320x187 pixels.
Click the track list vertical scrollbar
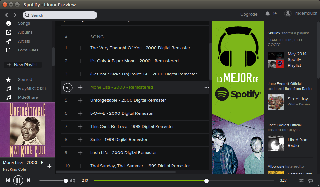click(x=211, y=61)
